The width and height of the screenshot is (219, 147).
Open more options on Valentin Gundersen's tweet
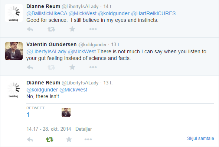click(93, 67)
